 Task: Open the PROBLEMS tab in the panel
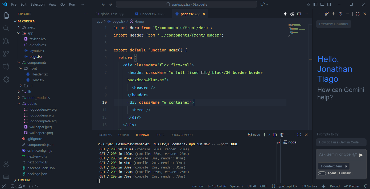[105, 135]
